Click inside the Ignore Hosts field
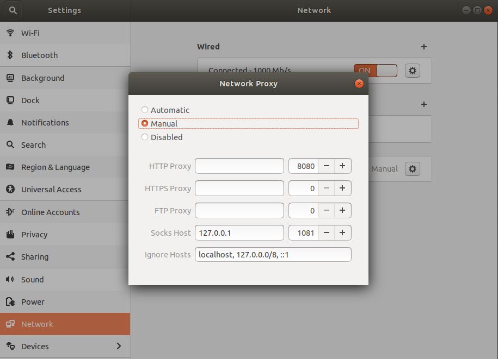Image resolution: width=498 pixels, height=359 pixels. (x=272, y=254)
